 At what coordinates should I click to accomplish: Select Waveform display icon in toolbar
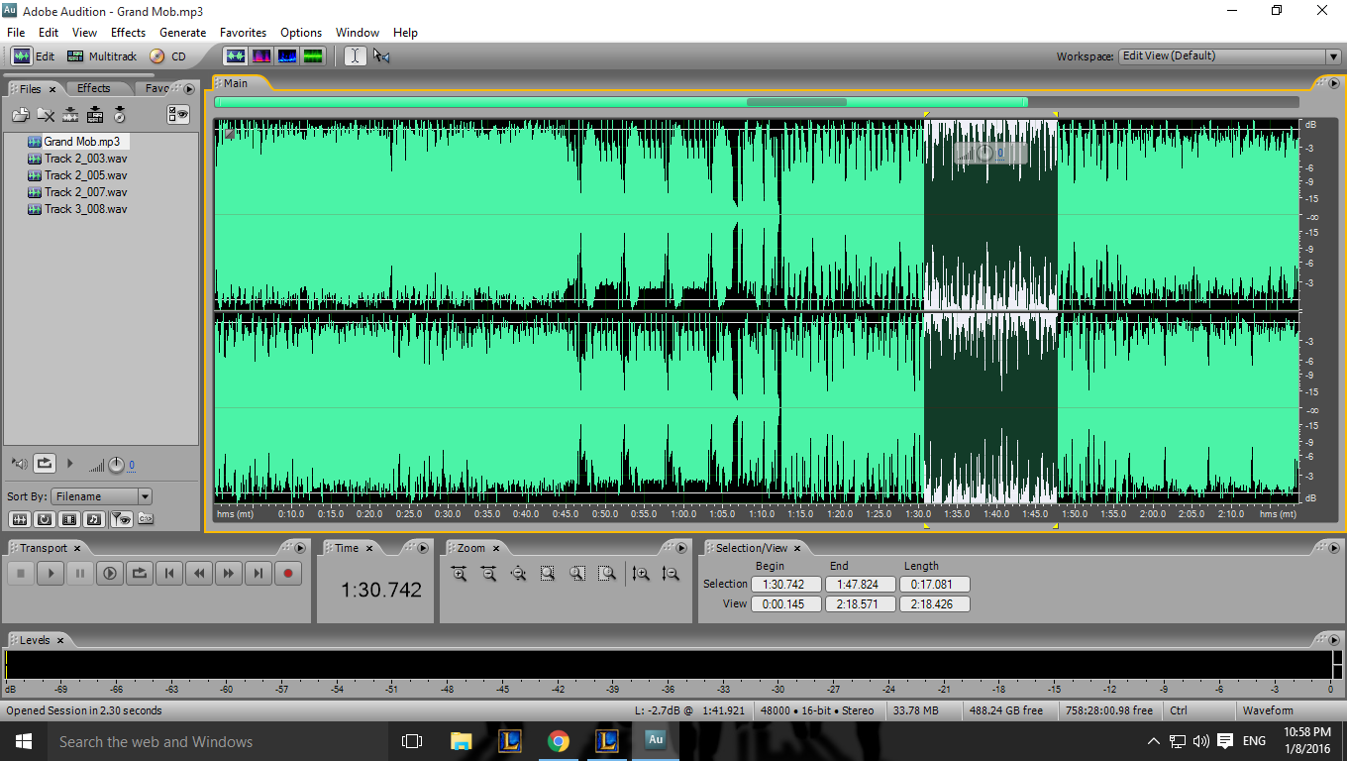click(x=236, y=56)
